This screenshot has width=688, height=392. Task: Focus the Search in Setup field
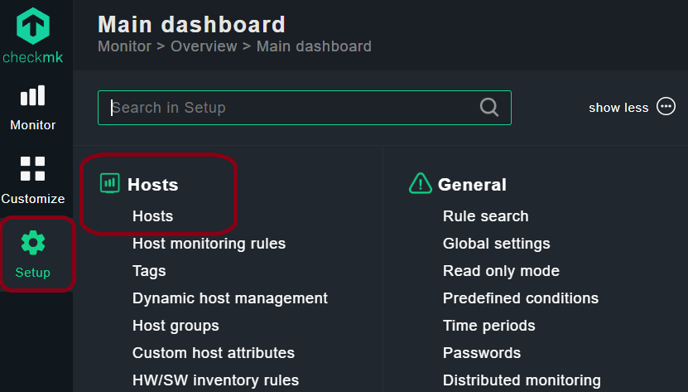tap(305, 108)
